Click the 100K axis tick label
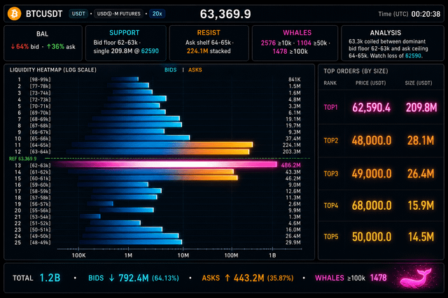 tap(78, 255)
